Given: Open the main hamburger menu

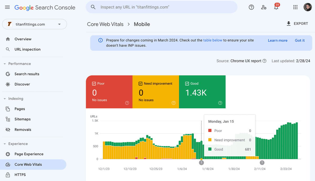Looking at the screenshot, I should 7,7.
